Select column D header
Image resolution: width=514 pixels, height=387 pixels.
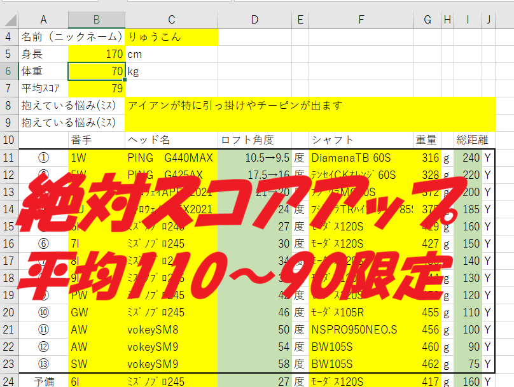coord(254,20)
